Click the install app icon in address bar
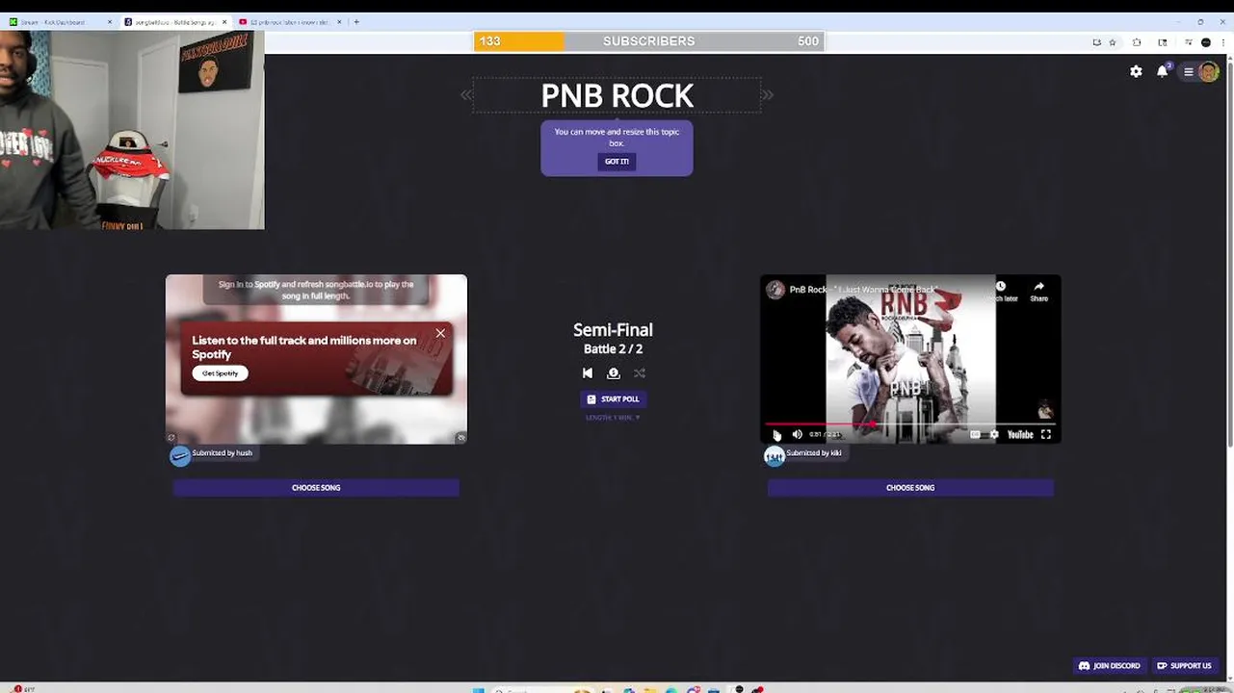Viewport: 1234px width, 693px height. [1096, 42]
